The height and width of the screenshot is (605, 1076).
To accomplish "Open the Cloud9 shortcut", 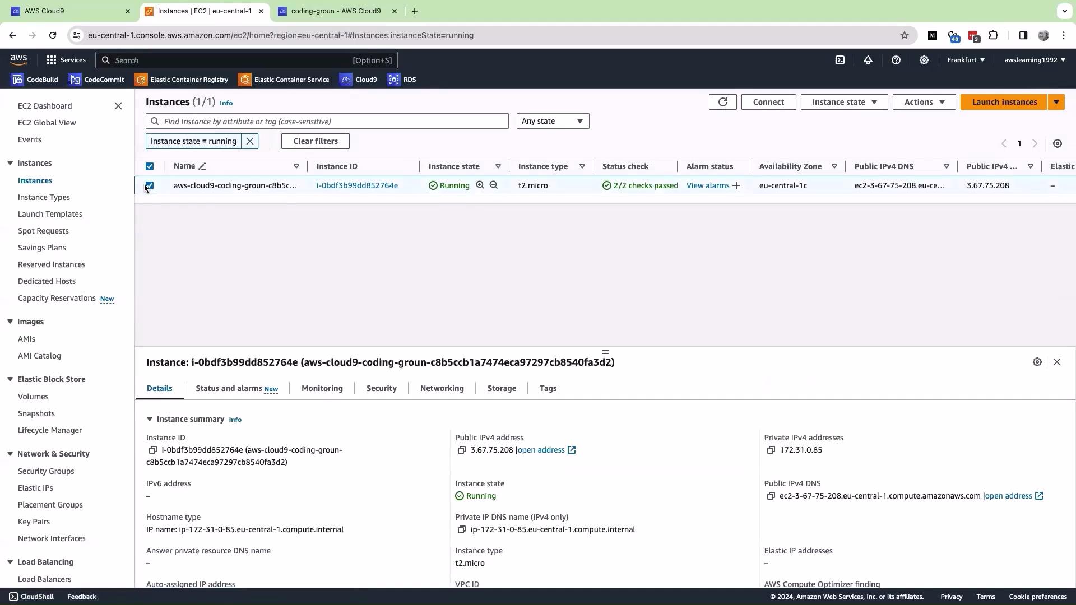I will point(359,80).
